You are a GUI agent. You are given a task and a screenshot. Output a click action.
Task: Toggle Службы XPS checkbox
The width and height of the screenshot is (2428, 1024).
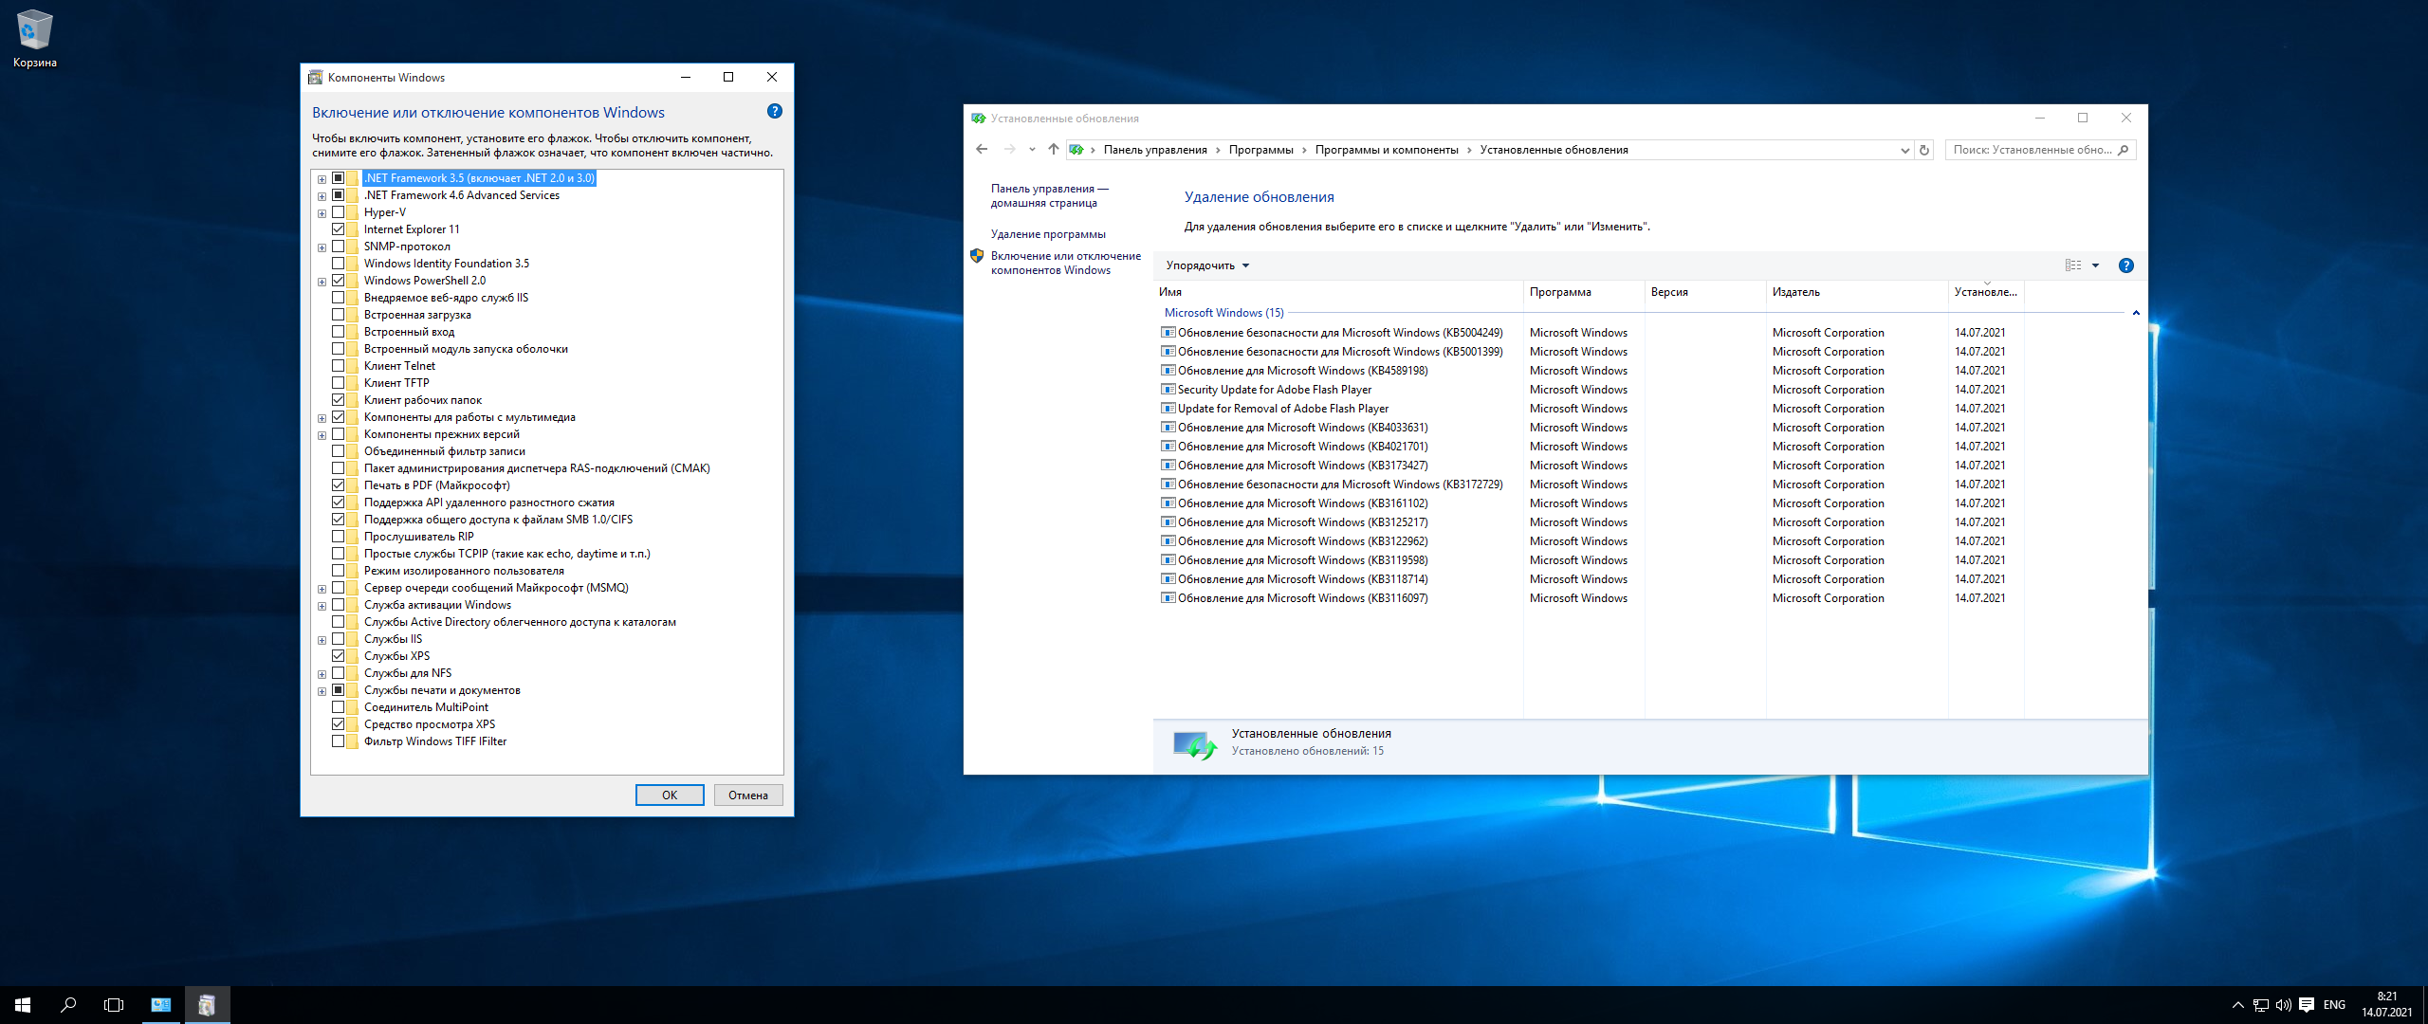[x=338, y=656]
